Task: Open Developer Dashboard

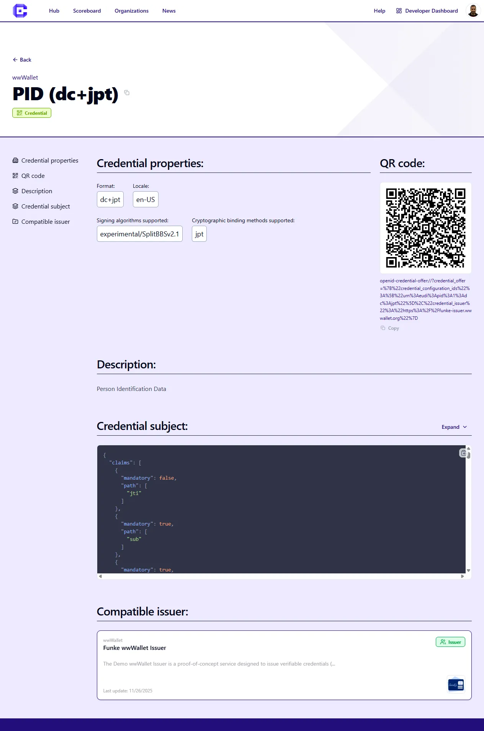Action: tap(427, 11)
